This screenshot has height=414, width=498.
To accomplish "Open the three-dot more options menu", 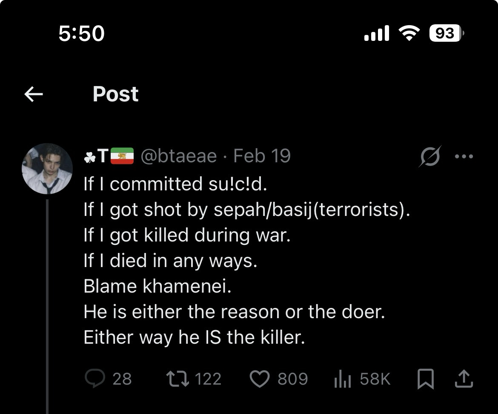I will pyautogui.click(x=464, y=156).
